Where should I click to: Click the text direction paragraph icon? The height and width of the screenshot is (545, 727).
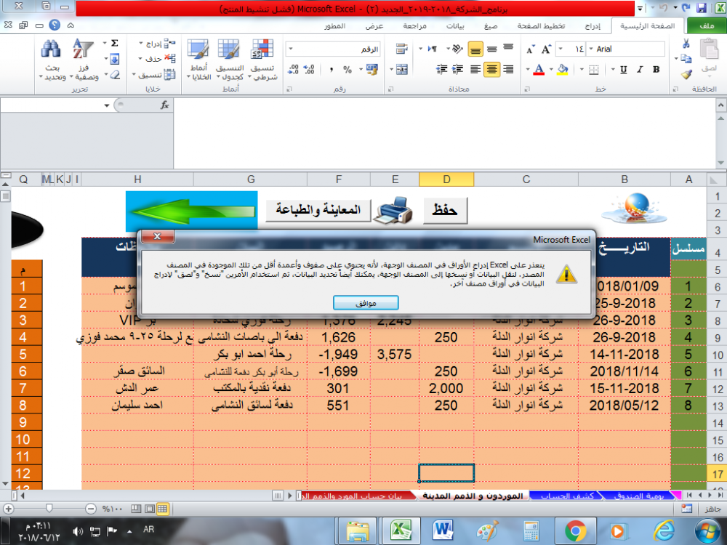(x=432, y=49)
